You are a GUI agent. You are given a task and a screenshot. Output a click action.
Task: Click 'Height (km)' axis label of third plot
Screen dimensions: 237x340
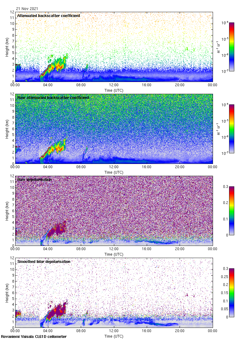point(7,211)
